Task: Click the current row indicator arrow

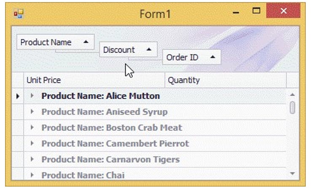Action: [x=18, y=96]
